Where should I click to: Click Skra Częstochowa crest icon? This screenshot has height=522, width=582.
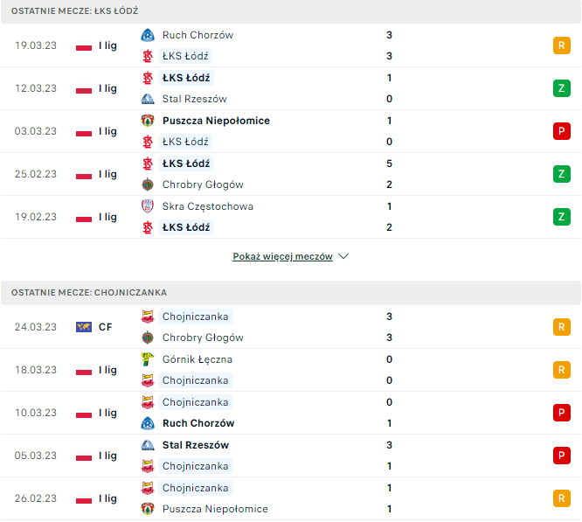[x=147, y=206]
